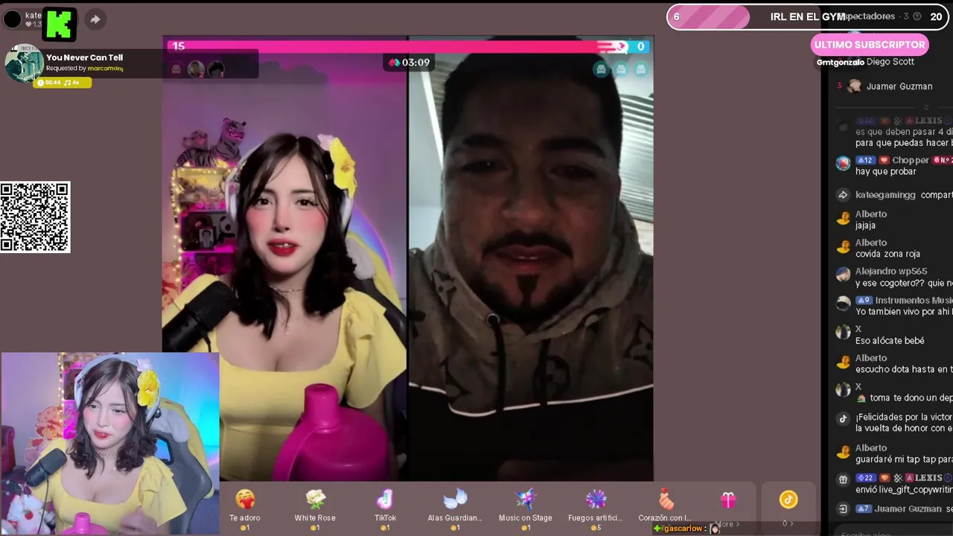
Task: Click first empty seat on opponent side
Action: [601, 69]
